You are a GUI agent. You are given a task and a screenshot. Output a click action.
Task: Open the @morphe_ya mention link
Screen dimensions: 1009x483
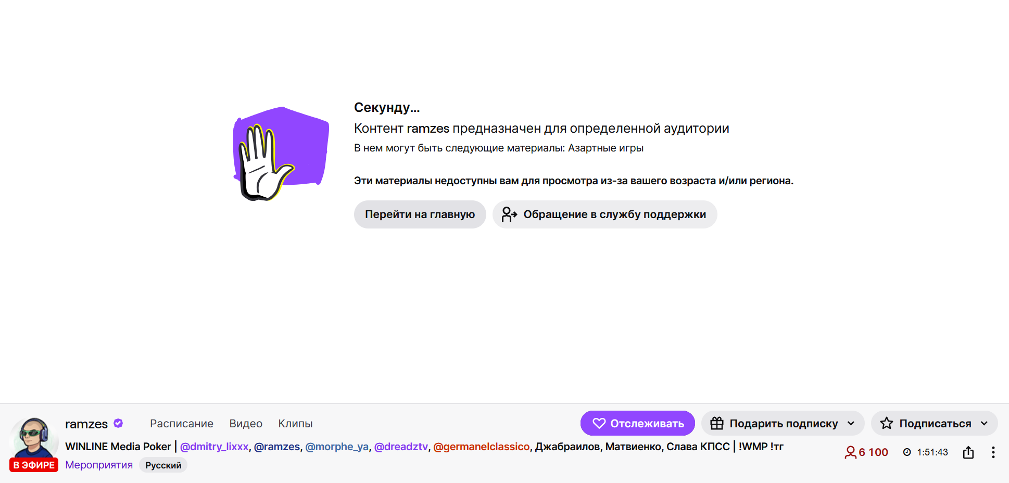click(x=337, y=447)
